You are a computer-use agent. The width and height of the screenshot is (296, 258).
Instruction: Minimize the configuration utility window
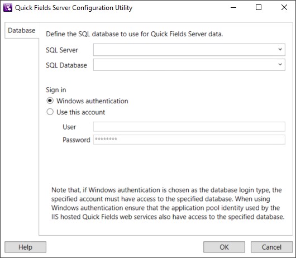click(233, 8)
